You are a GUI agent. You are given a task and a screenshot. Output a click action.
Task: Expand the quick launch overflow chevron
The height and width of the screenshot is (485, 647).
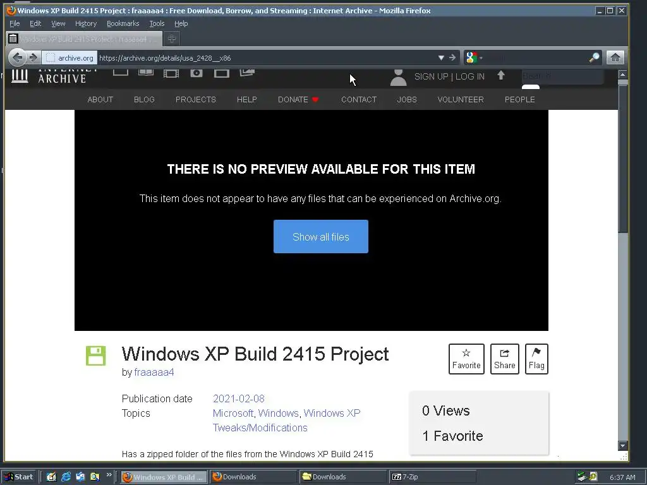[109, 475]
